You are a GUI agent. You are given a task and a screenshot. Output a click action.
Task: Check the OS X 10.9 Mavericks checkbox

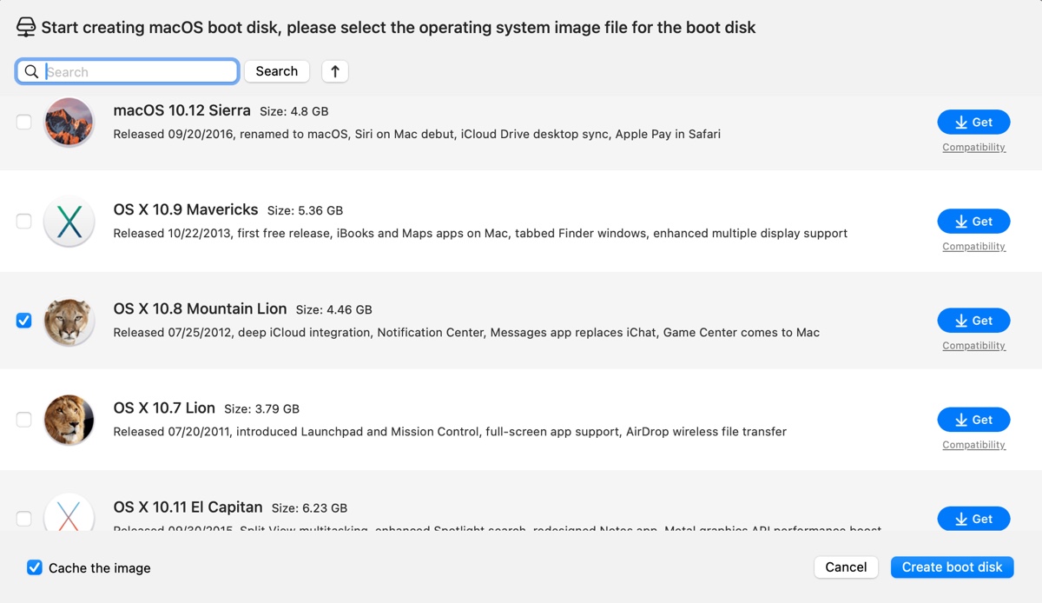pyautogui.click(x=24, y=222)
